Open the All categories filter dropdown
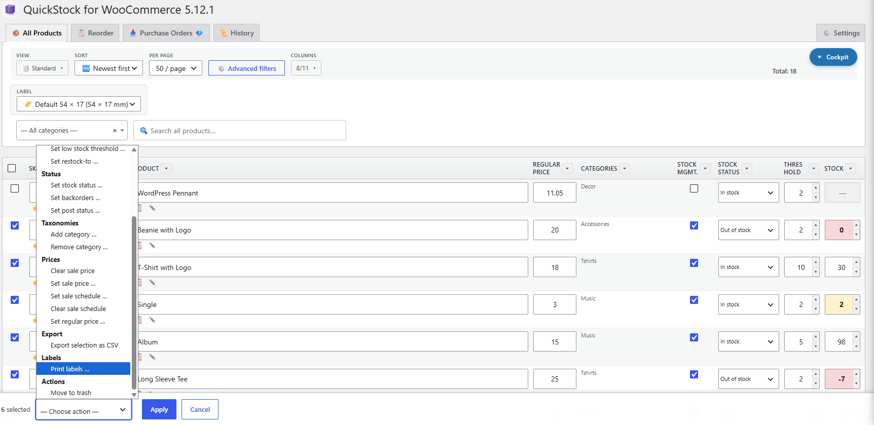This screenshot has height=425, width=874. [x=72, y=130]
